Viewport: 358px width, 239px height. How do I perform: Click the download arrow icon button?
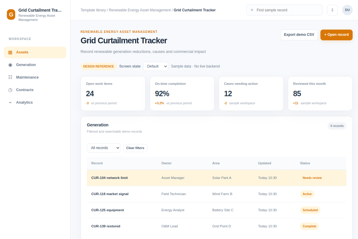pyautogui.click(x=332, y=10)
